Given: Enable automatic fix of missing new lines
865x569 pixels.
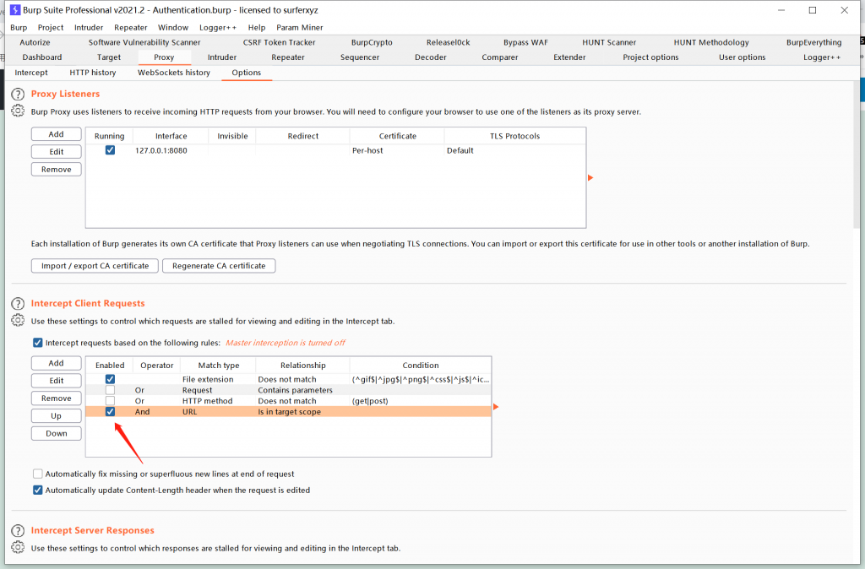Looking at the screenshot, I should pos(37,474).
